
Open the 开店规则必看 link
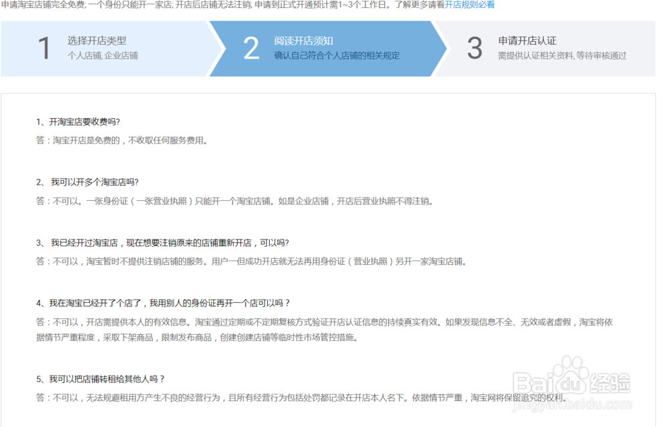coord(470,5)
